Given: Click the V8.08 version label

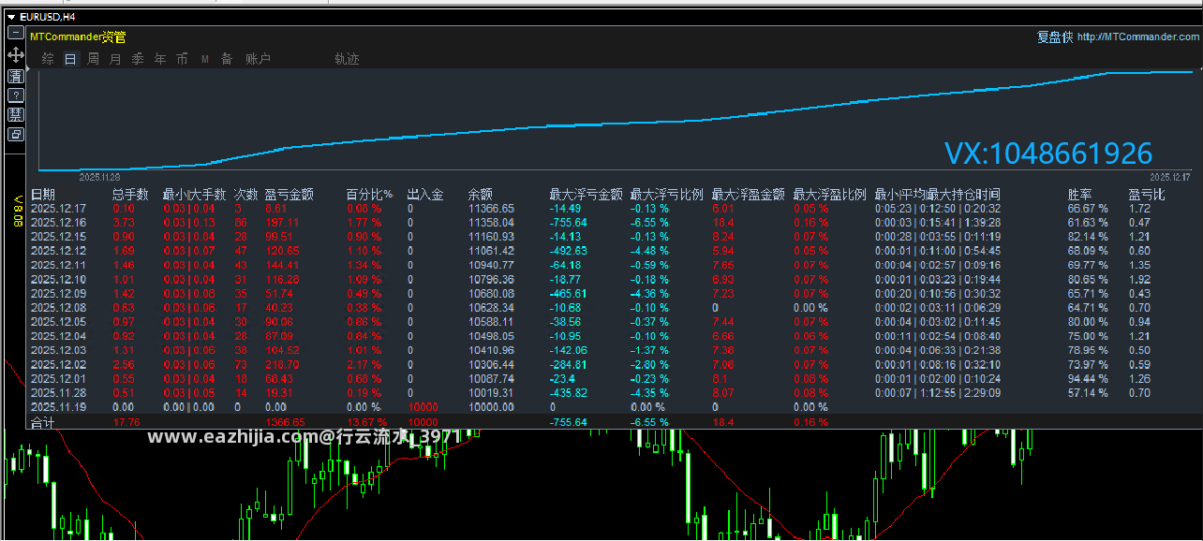Looking at the screenshot, I should point(16,211).
